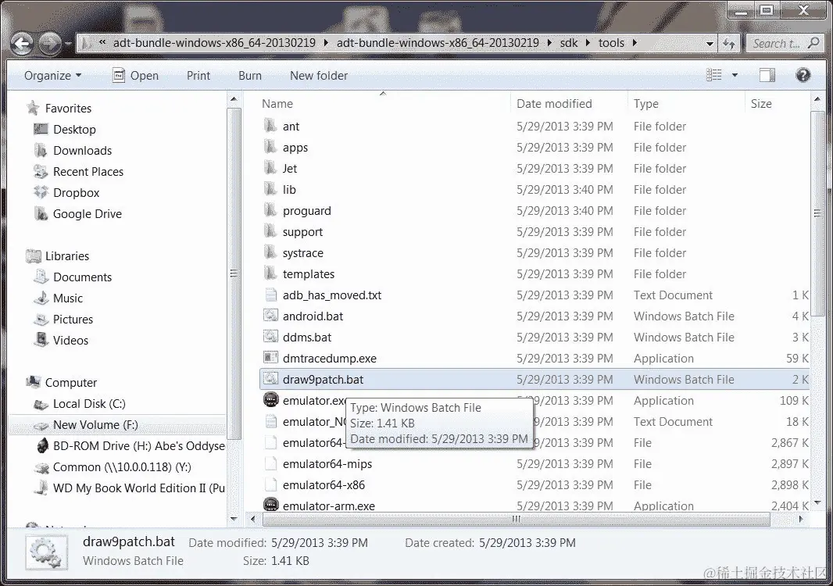Image resolution: width=833 pixels, height=586 pixels.
Task: Select Desktop icon in Favorites
Action: pos(41,129)
